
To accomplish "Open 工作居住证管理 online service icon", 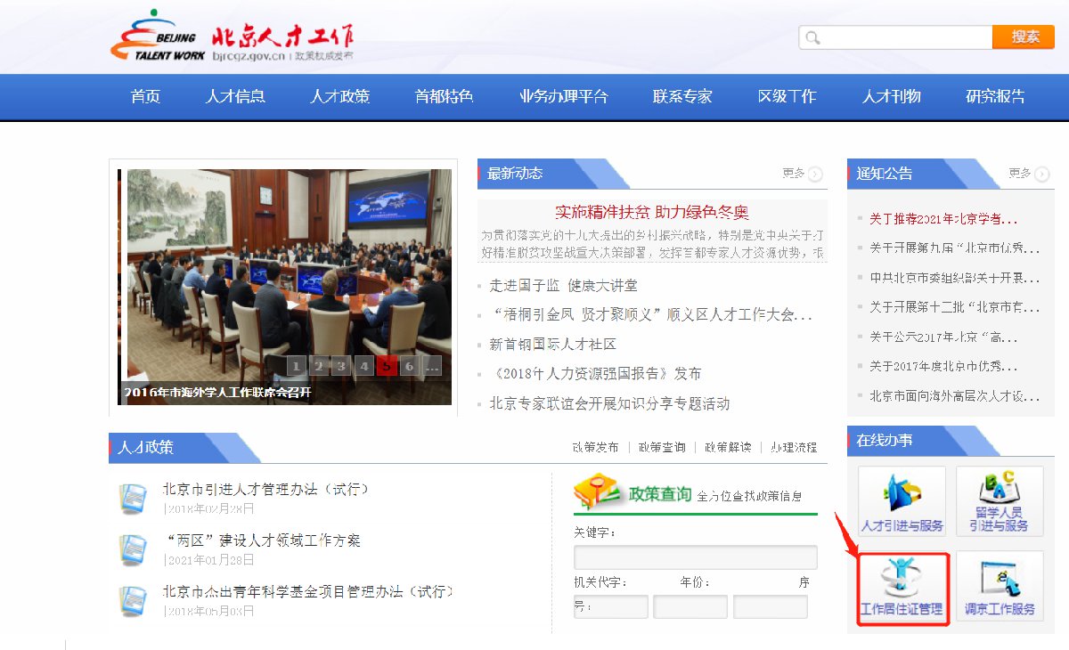I will (902, 587).
